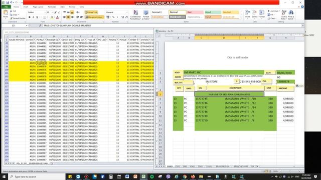
Task: Toggle Center horizontal alignment
Action: [68, 17]
